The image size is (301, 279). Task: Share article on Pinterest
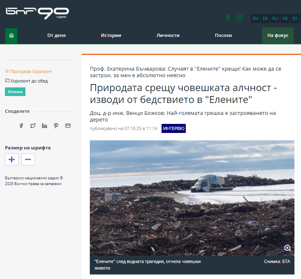pyautogui.click(x=56, y=126)
